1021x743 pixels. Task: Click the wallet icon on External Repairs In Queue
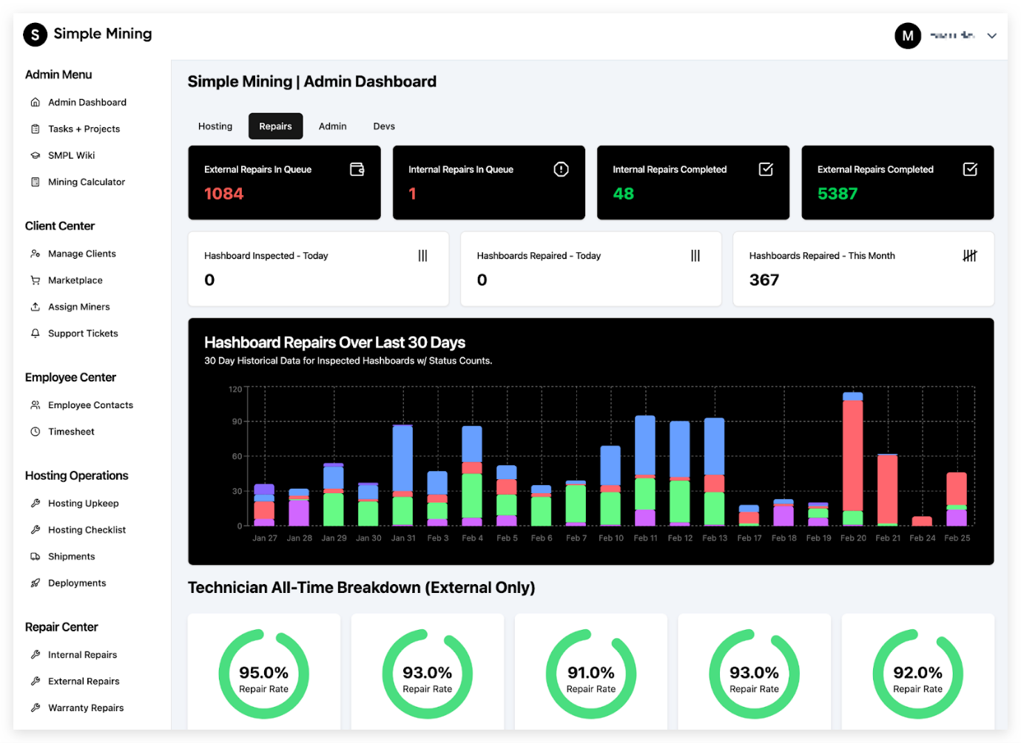pos(357,169)
